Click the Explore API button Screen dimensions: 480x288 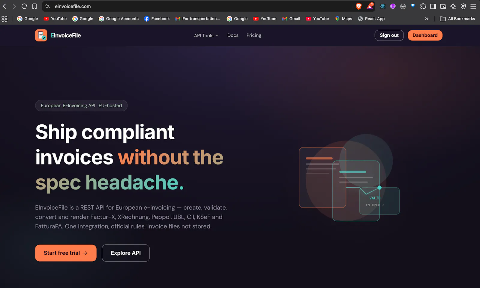pos(126,253)
